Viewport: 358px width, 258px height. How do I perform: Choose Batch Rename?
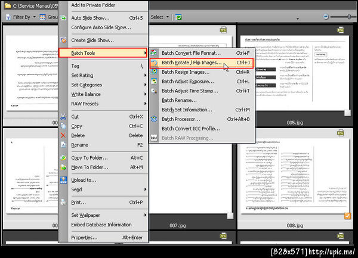[202, 100]
